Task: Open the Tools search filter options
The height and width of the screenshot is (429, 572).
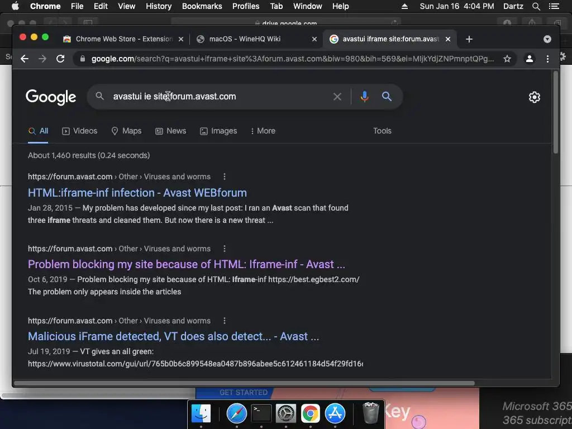Action: (x=382, y=131)
